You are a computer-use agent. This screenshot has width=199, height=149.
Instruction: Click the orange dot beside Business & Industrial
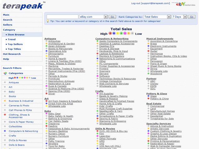click(5, 101)
